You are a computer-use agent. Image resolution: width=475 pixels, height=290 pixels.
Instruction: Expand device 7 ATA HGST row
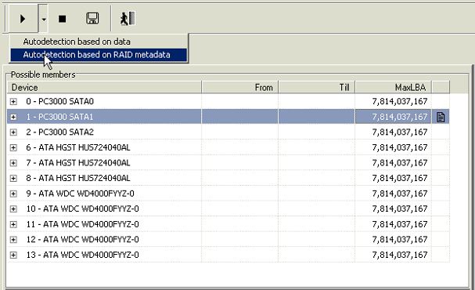pos(13,163)
